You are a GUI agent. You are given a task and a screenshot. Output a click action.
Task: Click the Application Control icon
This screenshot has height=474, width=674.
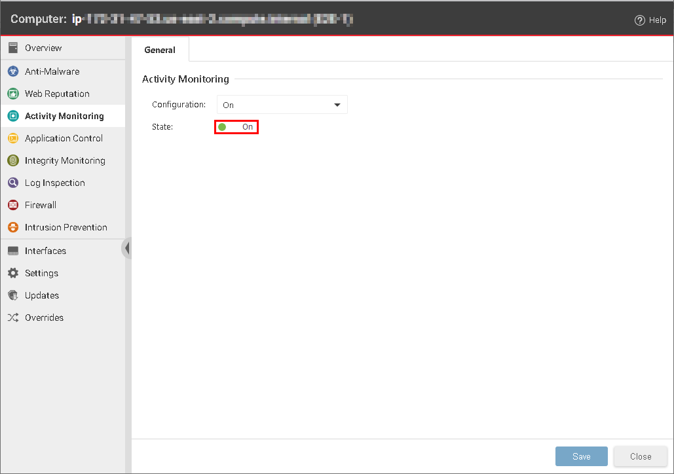point(14,138)
